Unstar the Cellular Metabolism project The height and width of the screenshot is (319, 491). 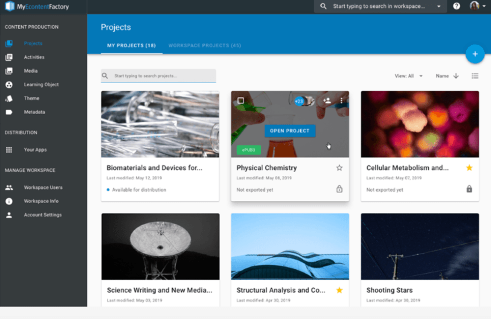tap(469, 167)
